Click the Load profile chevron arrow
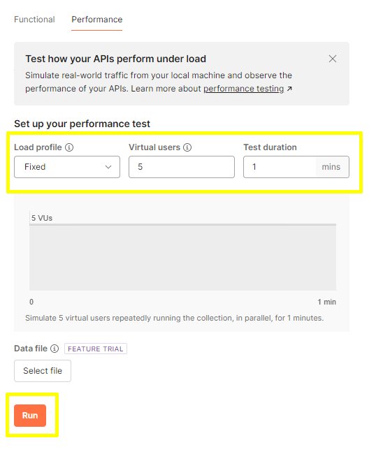 tap(108, 167)
